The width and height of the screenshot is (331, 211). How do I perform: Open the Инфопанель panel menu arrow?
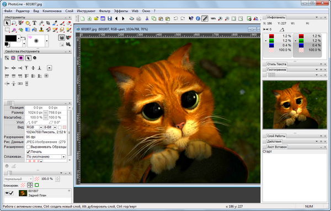317,17
